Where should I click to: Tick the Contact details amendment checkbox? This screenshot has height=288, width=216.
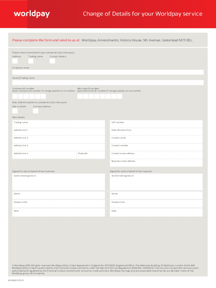coord(52,61)
